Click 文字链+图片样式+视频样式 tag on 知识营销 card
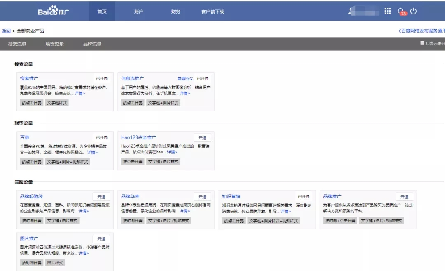This screenshot has width=445, height=271. pyautogui.click(x=274, y=221)
